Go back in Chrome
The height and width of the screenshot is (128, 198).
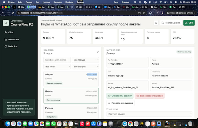pyautogui.click(x=3, y=13)
